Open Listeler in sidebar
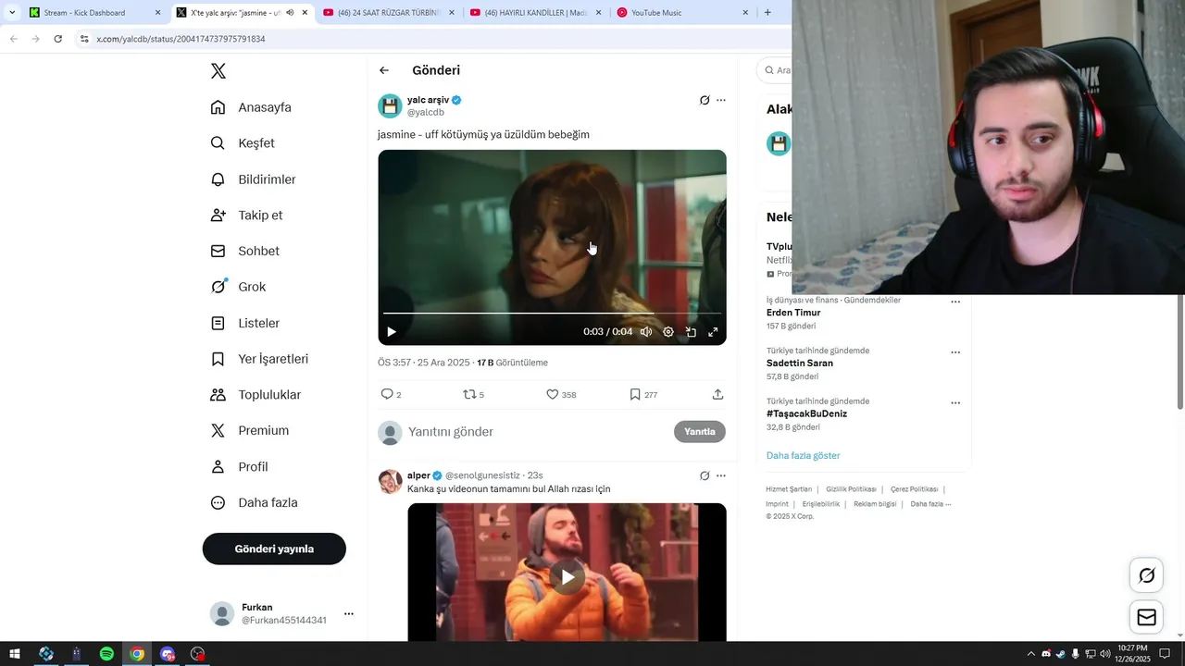Viewport: 1185px width, 666px height. click(244, 323)
